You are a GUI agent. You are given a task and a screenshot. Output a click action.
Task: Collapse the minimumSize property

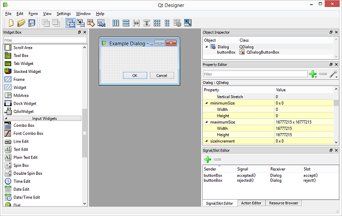[206, 103]
